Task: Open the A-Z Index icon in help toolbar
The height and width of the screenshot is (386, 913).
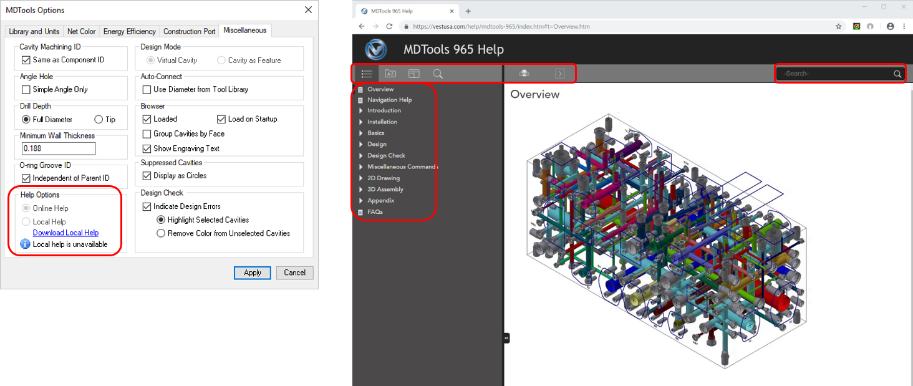Action: click(390, 74)
